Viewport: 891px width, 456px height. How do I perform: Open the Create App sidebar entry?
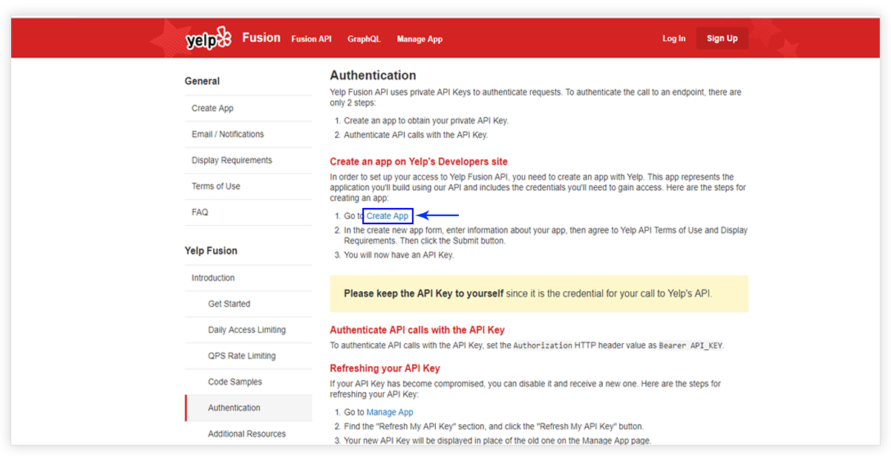coord(212,108)
